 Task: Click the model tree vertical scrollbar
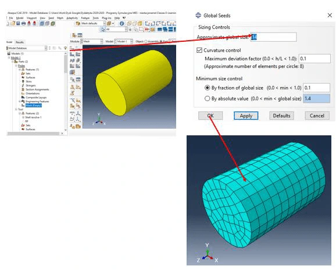coord(66,64)
